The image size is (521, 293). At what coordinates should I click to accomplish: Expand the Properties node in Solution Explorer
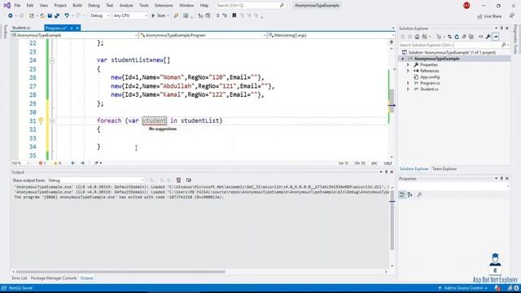pos(408,65)
